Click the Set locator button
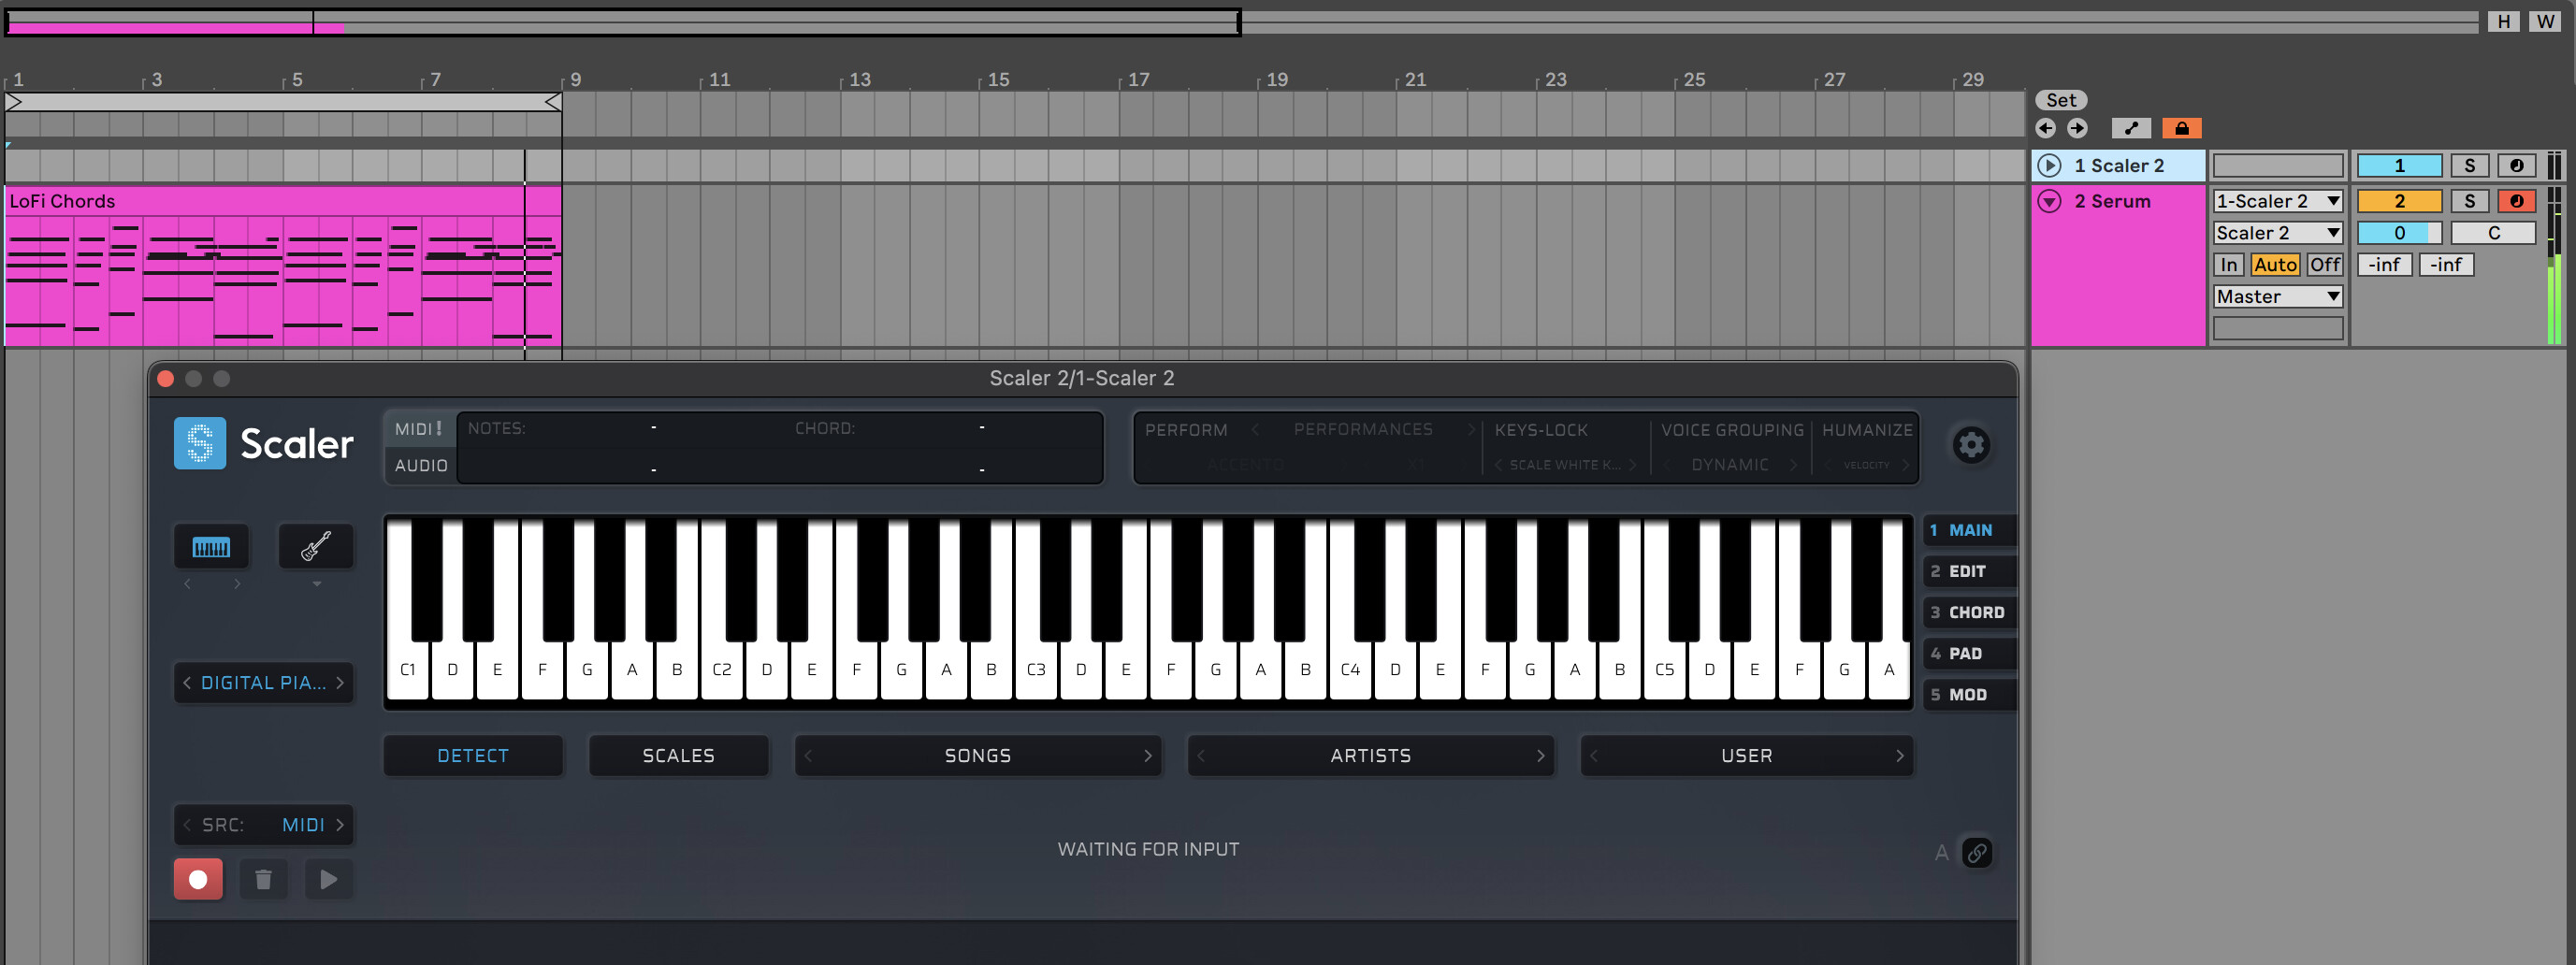Screen dimensions: 2576x965 [2061, 100]
